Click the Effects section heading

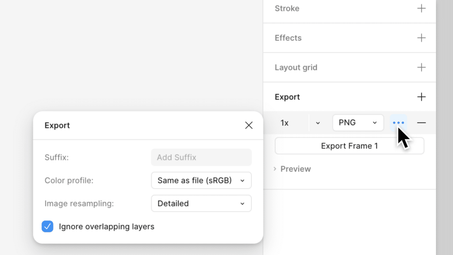288,38
